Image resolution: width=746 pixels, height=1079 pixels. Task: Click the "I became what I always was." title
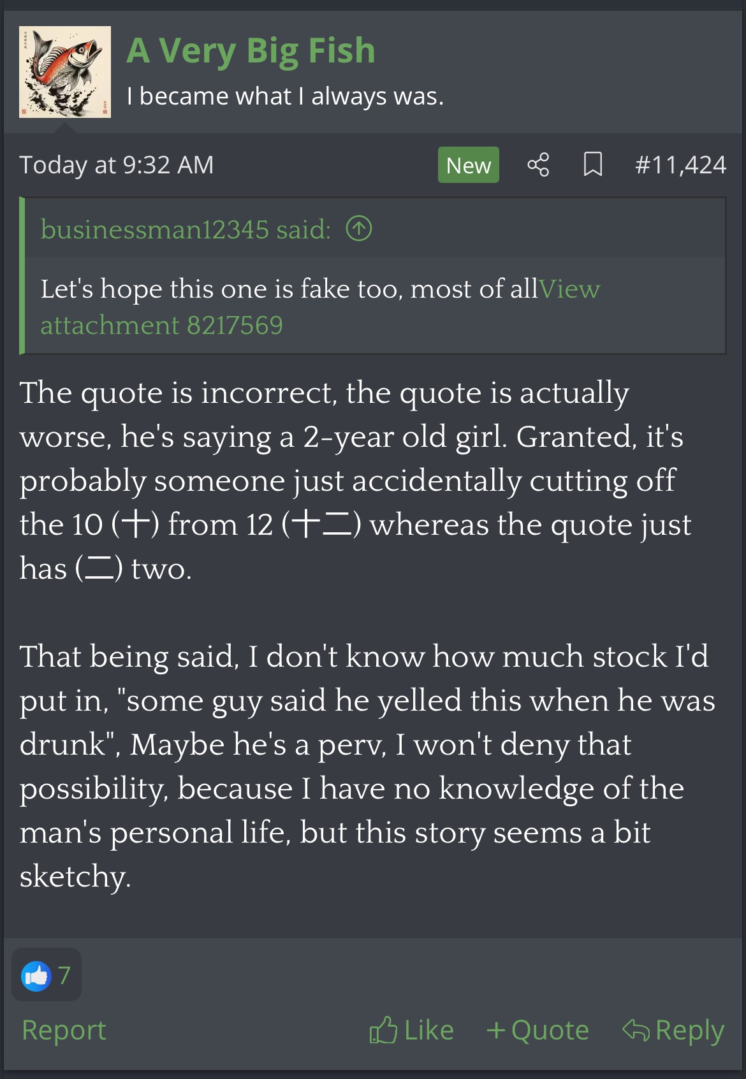click(x=284, y=96)
